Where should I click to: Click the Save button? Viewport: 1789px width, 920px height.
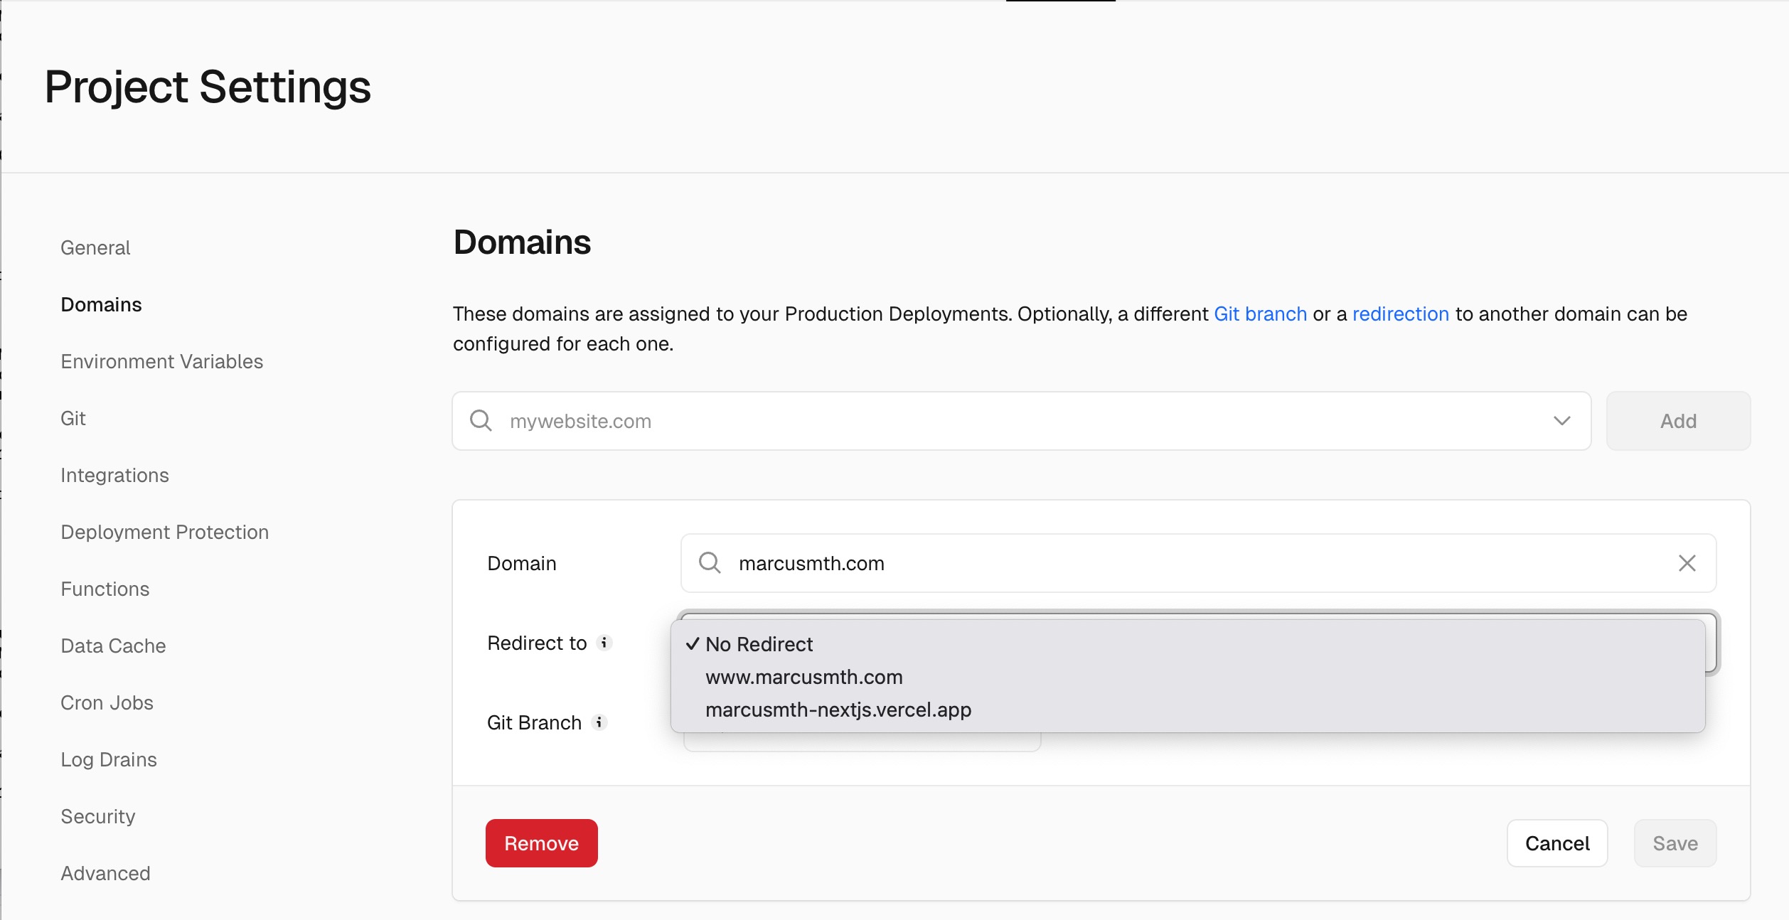click(x=1675, y=843)
